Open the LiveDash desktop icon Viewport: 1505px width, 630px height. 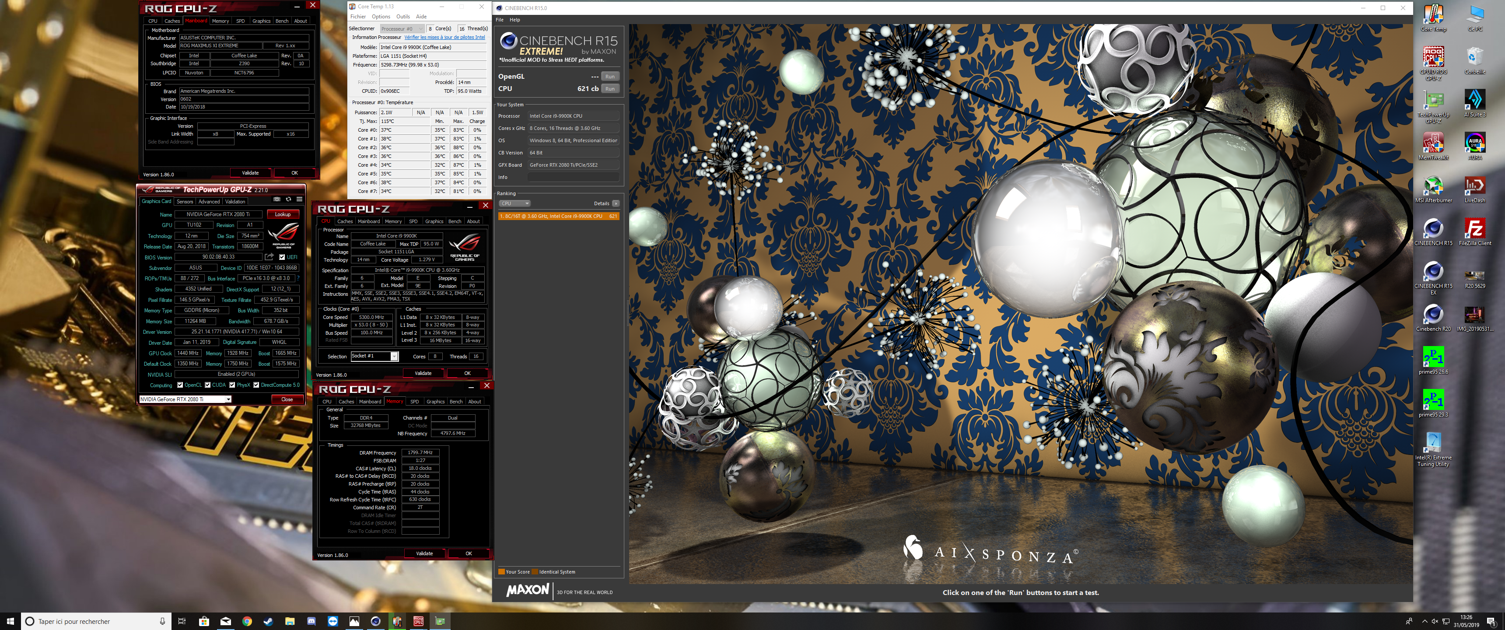click(1475, 189)
